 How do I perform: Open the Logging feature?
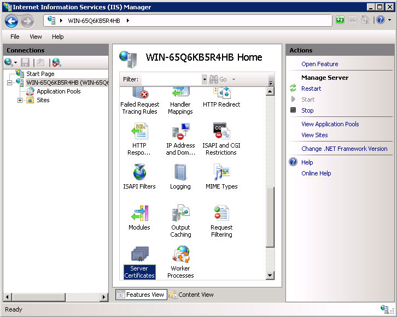point(180,177)
